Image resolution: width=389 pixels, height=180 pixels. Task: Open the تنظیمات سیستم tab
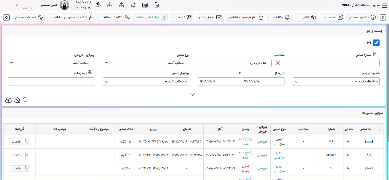pyautogui.click(x=28, y=17)
